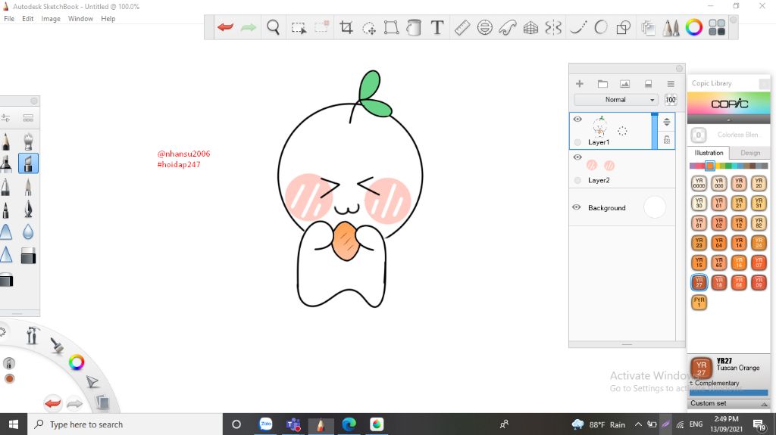
Task: Pick the YR04 Copic swatch
Action: [x=718, y=243]
